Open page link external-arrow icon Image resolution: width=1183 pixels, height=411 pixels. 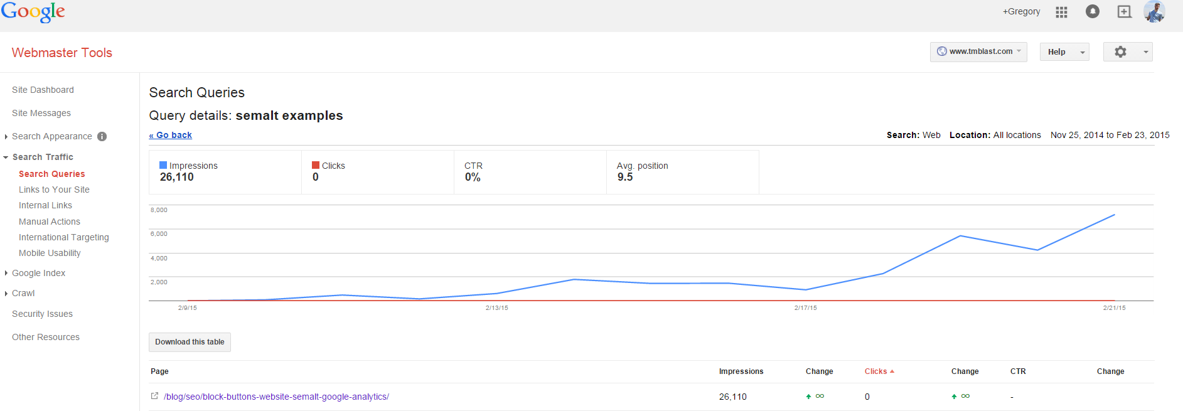click(x=154, y=396)
